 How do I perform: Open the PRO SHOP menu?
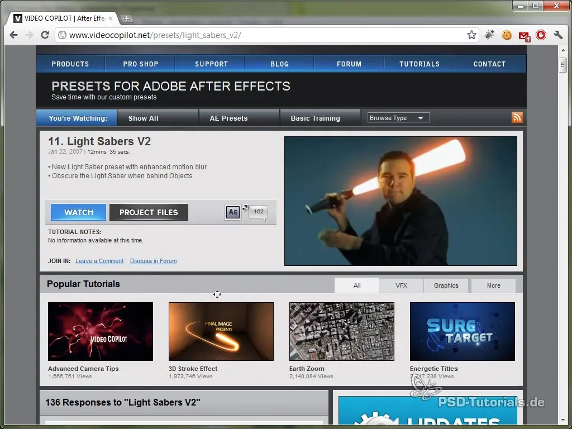pos(140,64)
